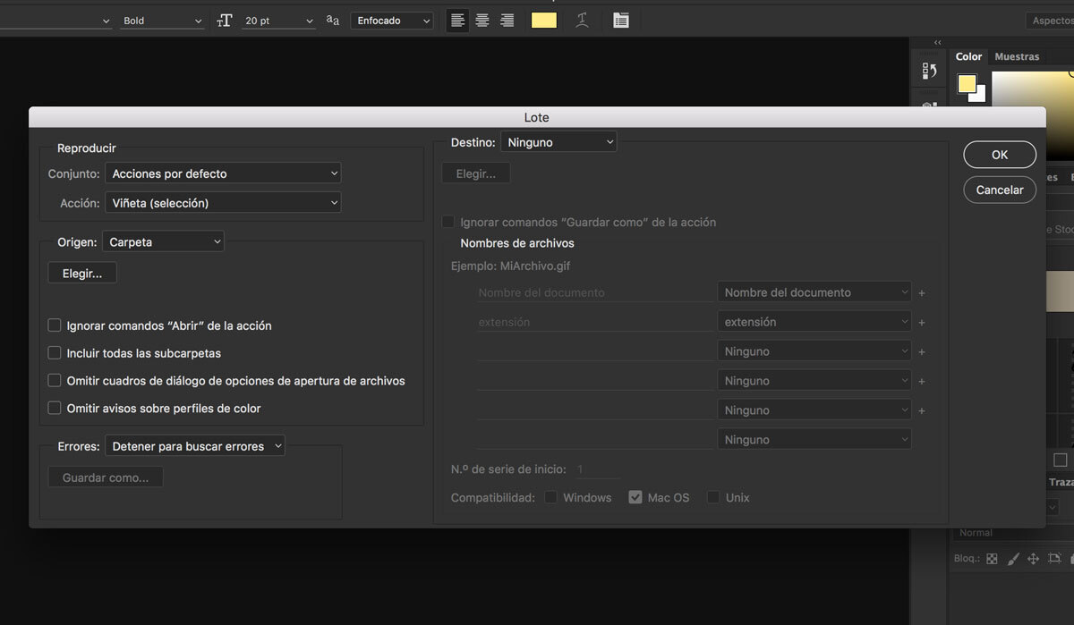Expand the Errores dropdown
Image resolution: width=1074 pixels, height=625 pixels.
[x=194, y=444]
